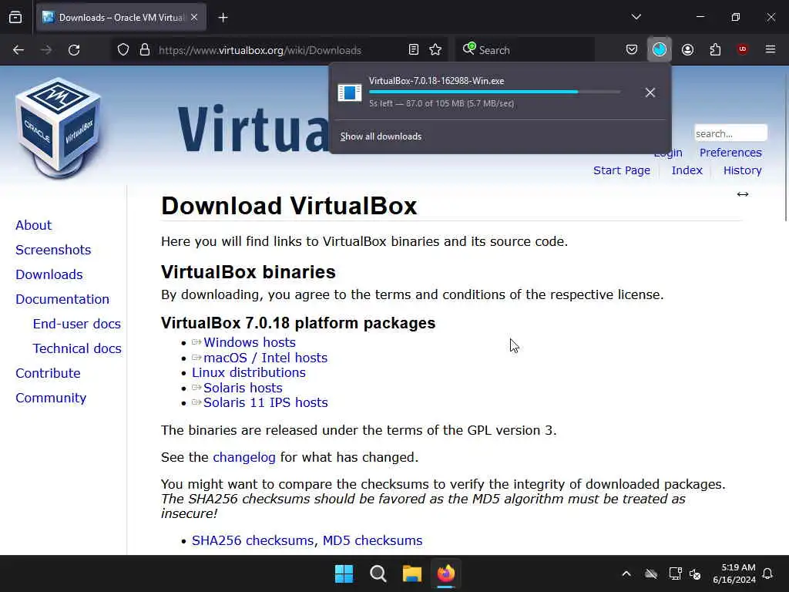Open the uBlock Origin extension icon

[742, 49]
